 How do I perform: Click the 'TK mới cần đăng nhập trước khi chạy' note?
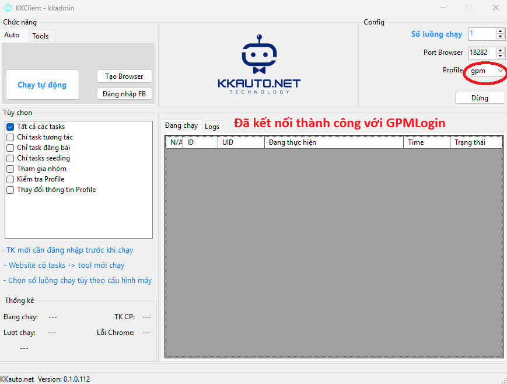tap(68, 250)
